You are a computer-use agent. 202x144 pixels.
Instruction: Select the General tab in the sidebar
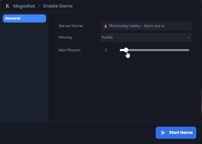click(24, 18)
